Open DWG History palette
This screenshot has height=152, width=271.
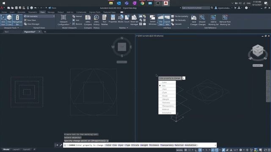[97, 20]
